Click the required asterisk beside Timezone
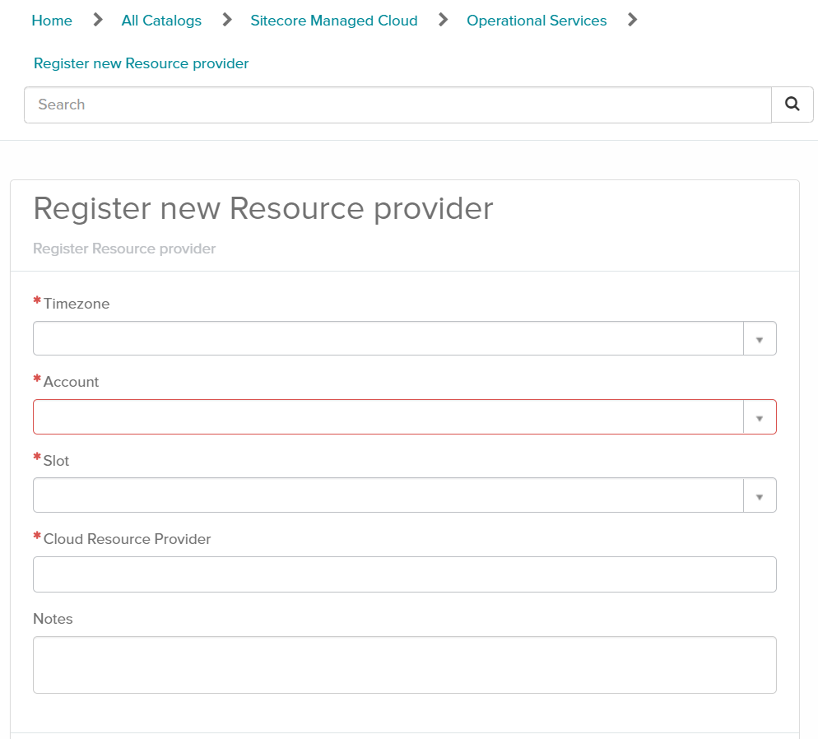The image size is (818, 739). tap(36, 301)
